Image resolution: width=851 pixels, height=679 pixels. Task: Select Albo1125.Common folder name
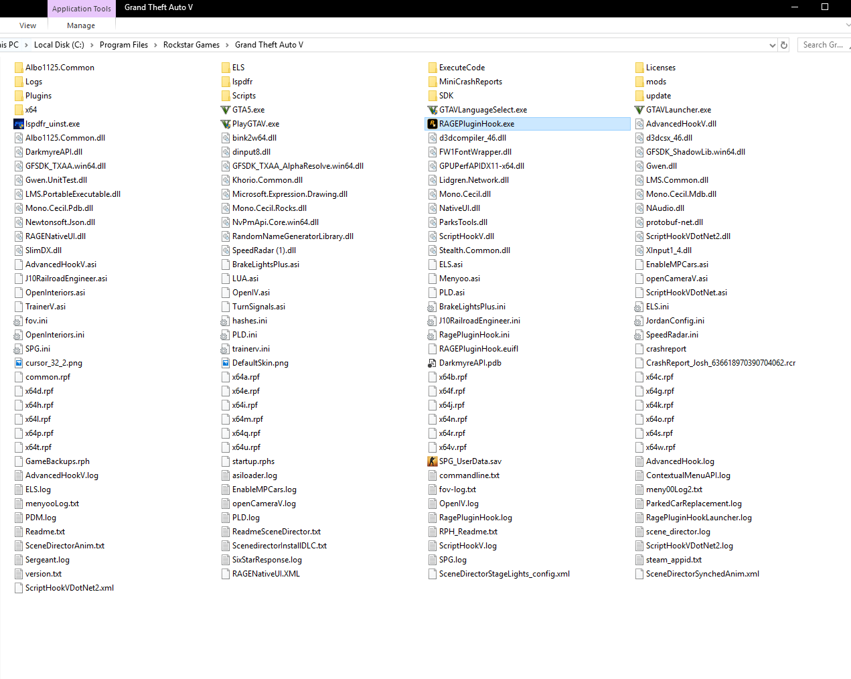[x=60, y=68]
